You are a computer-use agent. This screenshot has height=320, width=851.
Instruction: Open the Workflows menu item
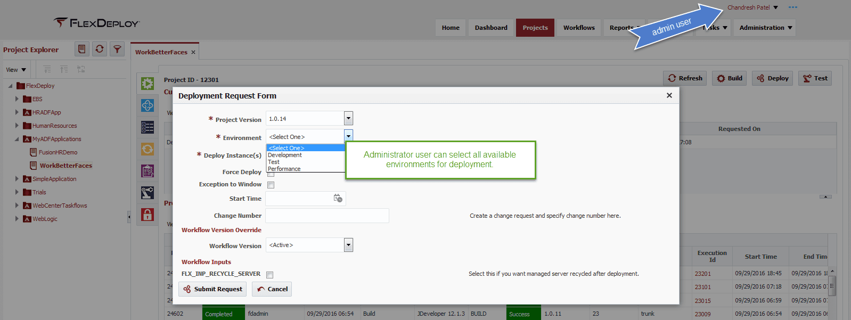click(x=579, y=28)
